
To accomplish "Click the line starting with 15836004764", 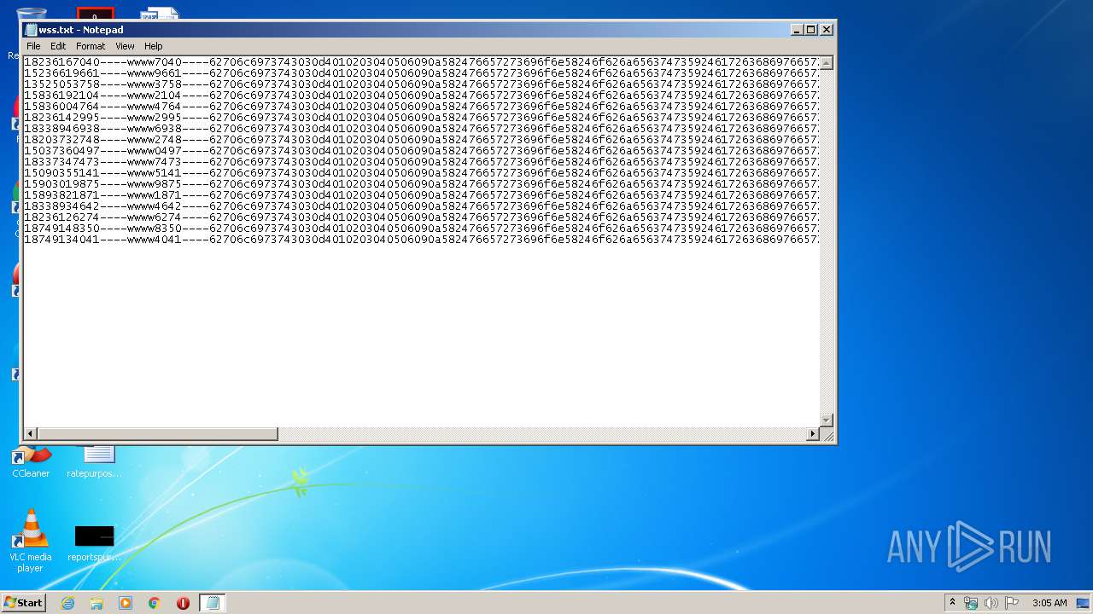I will (x=421, y=107).
